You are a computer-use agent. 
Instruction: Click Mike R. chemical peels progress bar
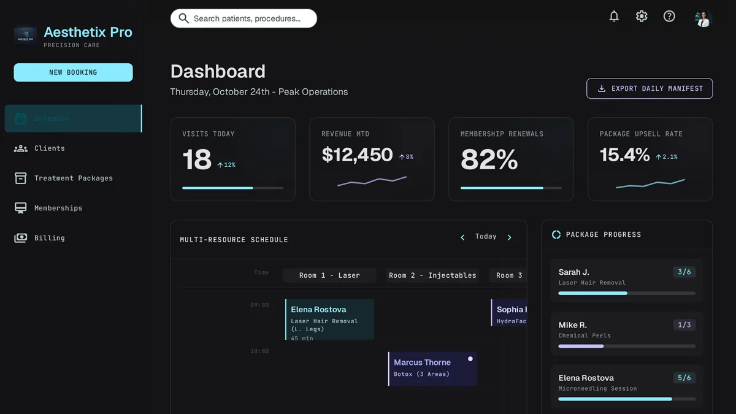point(627,346)
